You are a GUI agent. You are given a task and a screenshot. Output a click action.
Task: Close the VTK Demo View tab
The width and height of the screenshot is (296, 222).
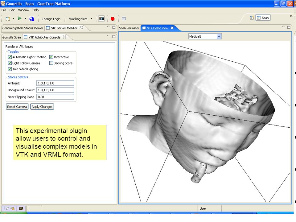point(172,28)
